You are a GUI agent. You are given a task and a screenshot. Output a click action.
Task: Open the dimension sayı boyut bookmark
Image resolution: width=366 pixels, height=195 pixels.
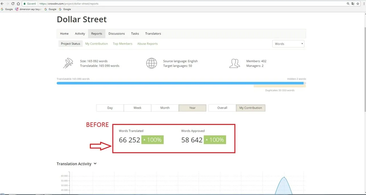point(28,9)
